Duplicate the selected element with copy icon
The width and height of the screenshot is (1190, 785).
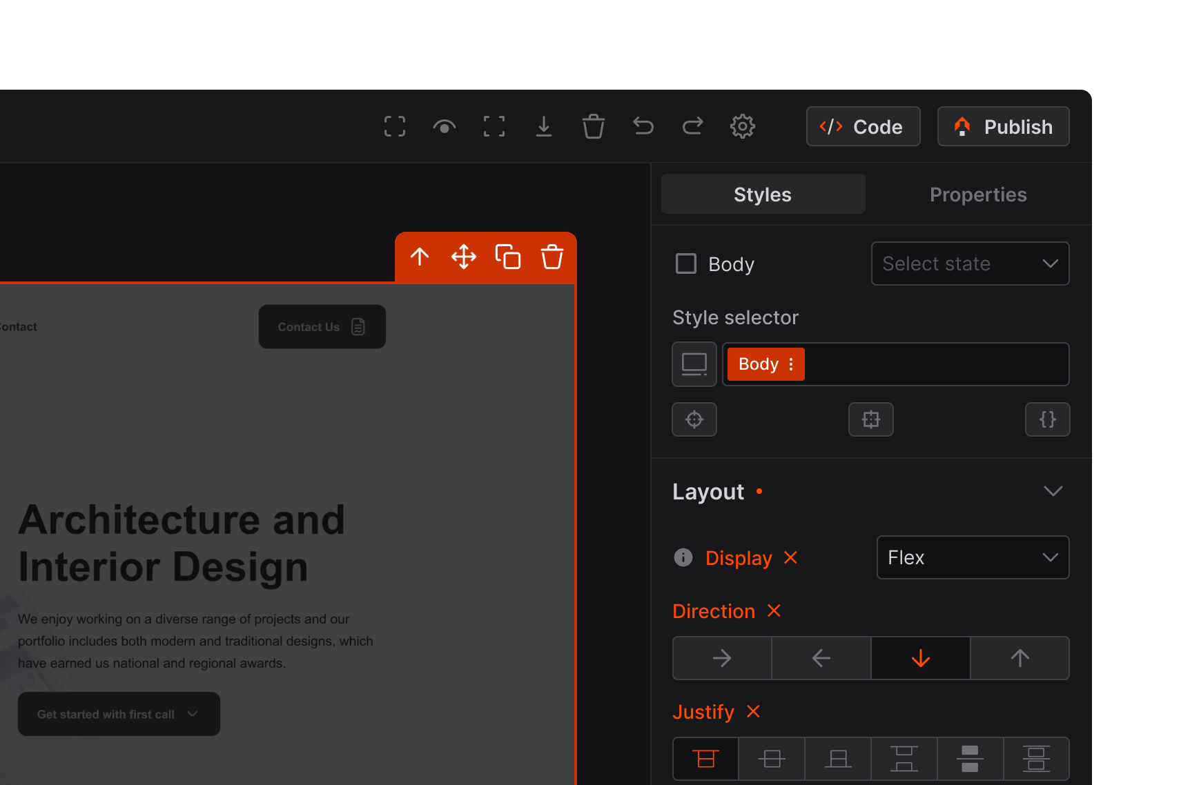click(x=508, y=257)
